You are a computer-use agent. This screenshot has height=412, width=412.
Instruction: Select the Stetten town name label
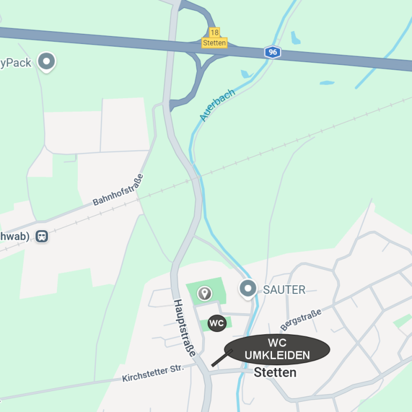pos(275,372)
